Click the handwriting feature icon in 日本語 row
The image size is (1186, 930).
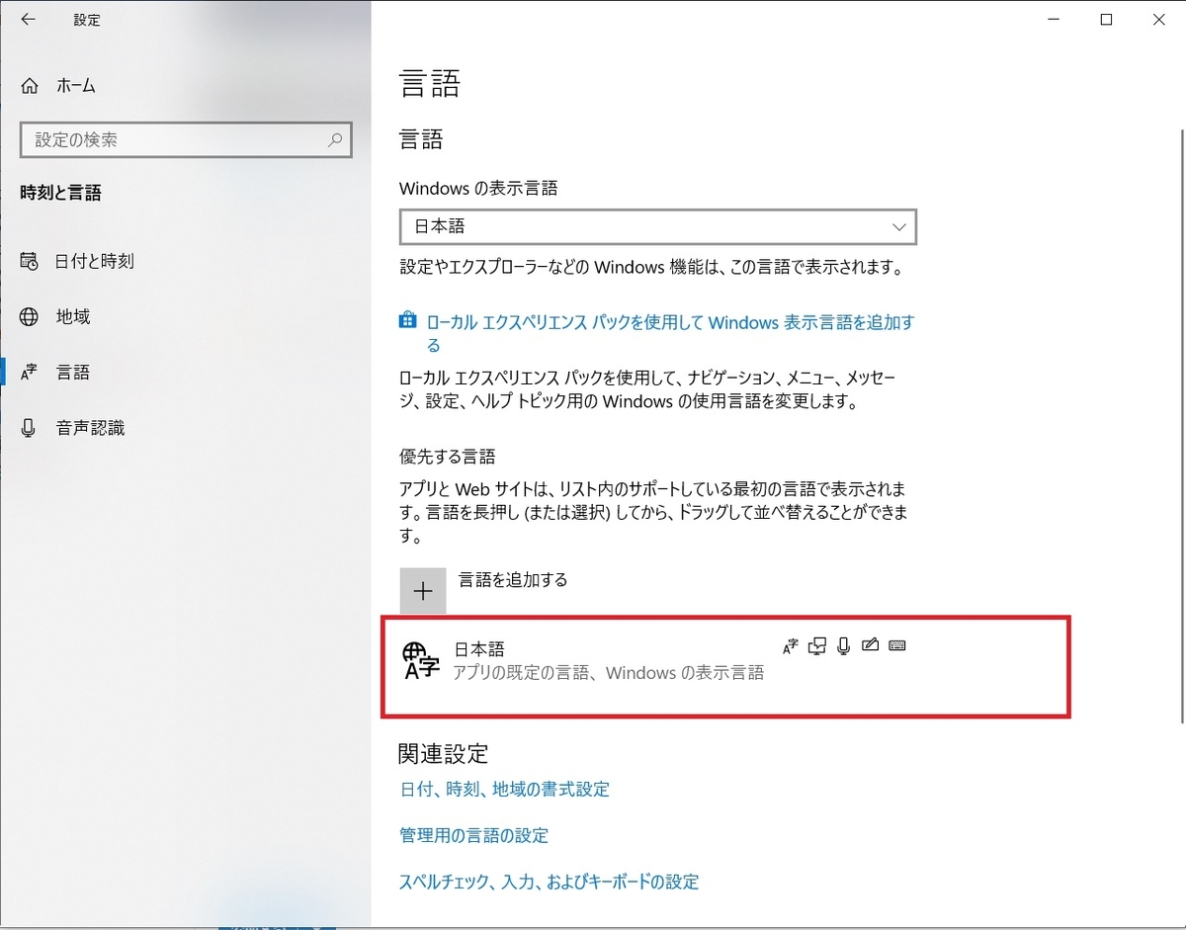click(x=870, y=646)
